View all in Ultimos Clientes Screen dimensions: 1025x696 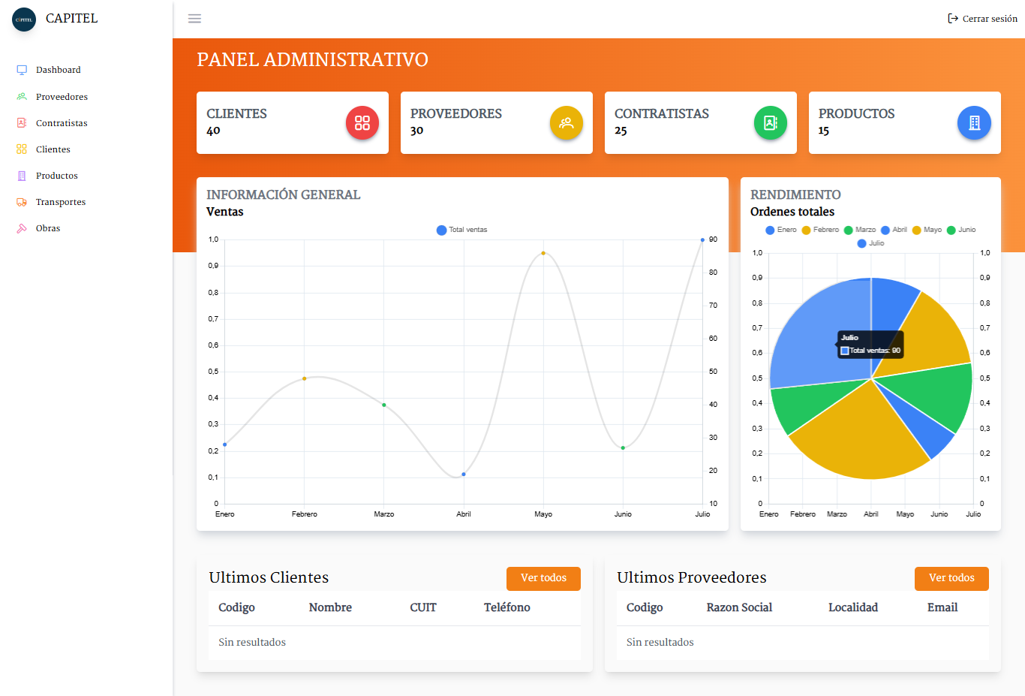[x=543, y=578]
